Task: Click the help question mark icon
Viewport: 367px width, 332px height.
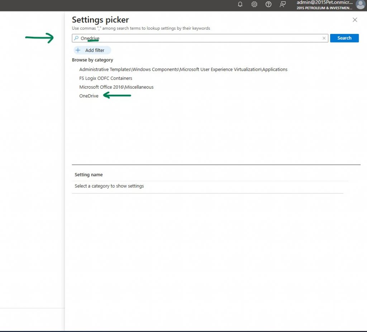Action: [x=268, y=5]
